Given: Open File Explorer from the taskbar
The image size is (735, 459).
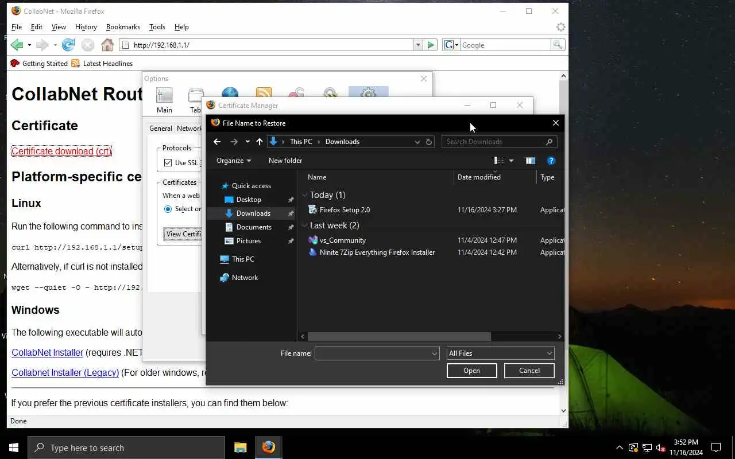Looking at the screenshot, I should click(x=240, y=448).
